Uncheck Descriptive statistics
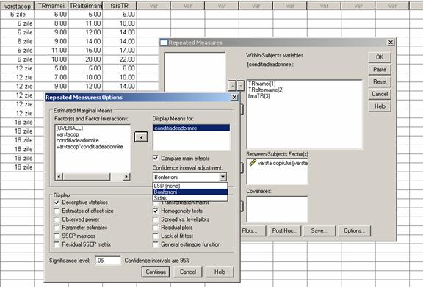Image resolution: width=423 pixels, height=287 pixels. pos(57,203)
